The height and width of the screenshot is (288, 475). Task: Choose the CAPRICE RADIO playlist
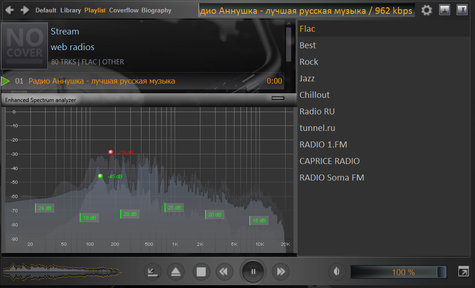329,161
